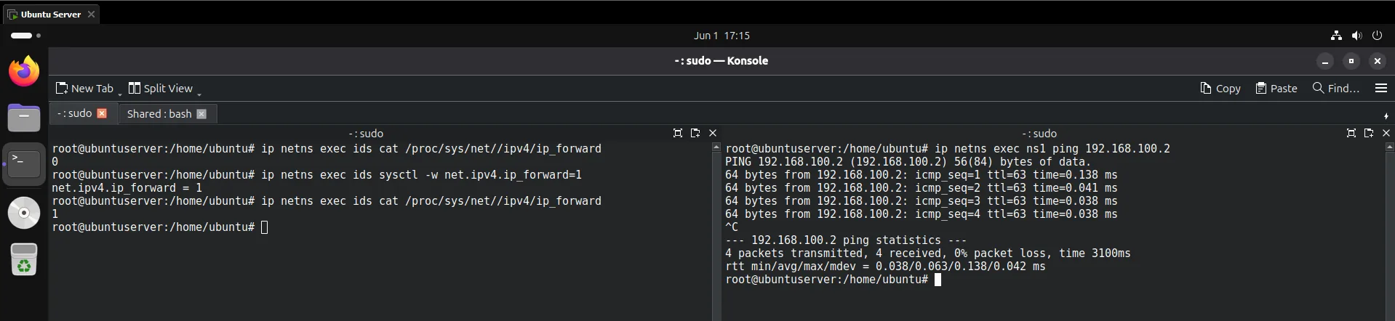
Task: Close the '-: sudo' tab
Action: point(102,113)
